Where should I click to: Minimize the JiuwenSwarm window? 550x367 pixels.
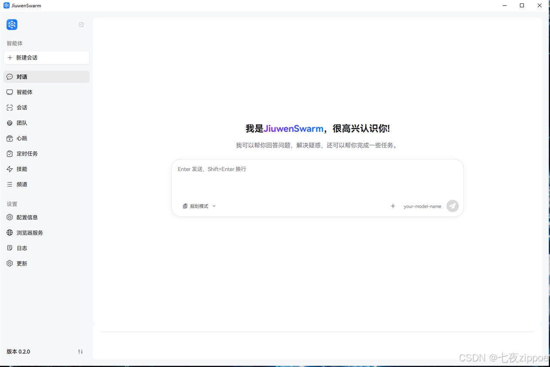tap(504, 6)
